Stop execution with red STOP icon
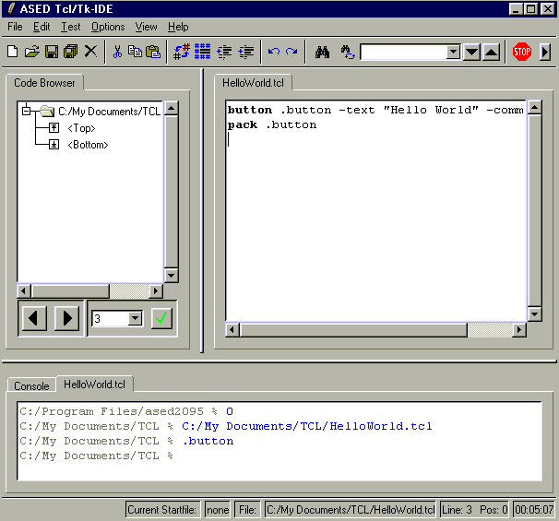Image resolution: width=559 pixels, height=521 pixels. (x=522, y=52)
